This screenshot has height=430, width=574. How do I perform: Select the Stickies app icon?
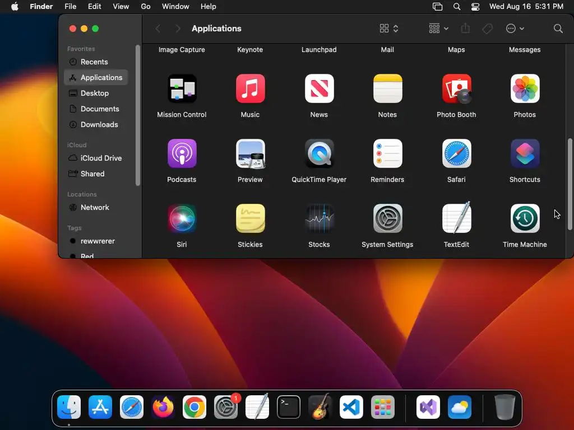click(251, 219)
